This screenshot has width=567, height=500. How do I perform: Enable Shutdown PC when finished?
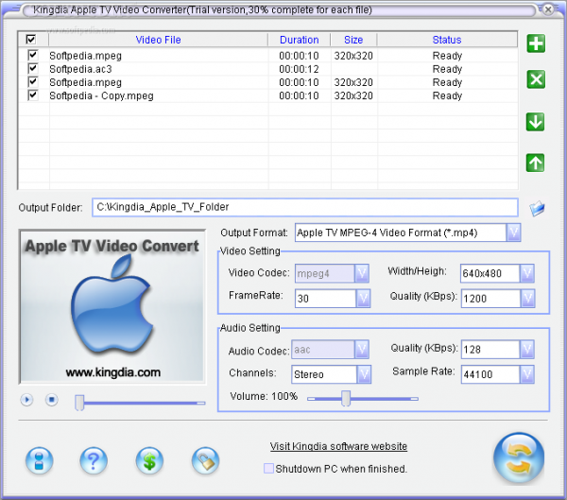268,469
